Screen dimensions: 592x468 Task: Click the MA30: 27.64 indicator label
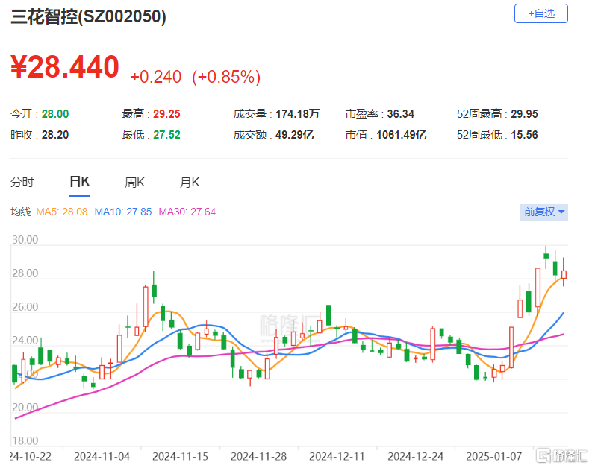(x=187, y=212)
